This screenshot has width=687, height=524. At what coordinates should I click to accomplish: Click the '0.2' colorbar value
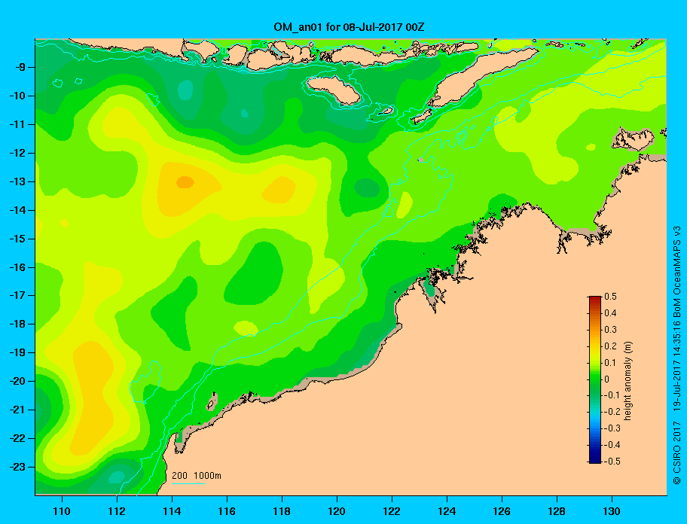click(610, 346)
